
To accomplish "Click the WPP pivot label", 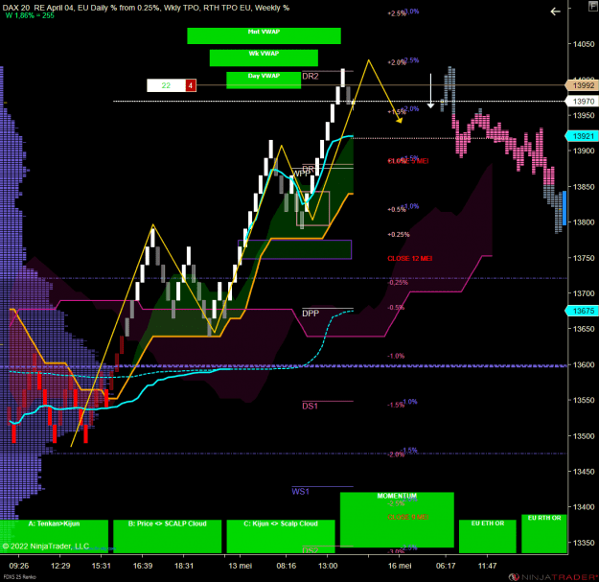I will tap(301, 174).
